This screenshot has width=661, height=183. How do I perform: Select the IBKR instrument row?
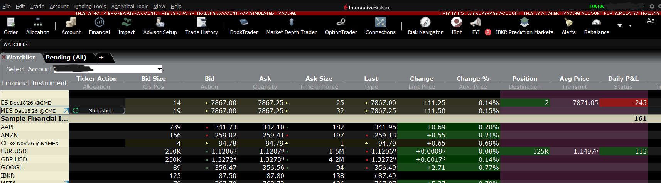coord(34,176)
